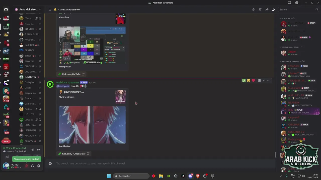This screenshot has width=321, height=180.
Task: Toggle noise suppression
Action: (x=33, y=150)
